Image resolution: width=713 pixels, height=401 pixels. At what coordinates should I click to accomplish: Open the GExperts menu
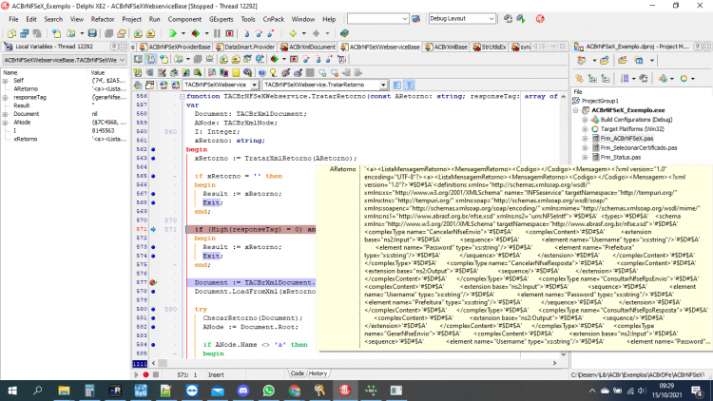[x=221, y=19]
